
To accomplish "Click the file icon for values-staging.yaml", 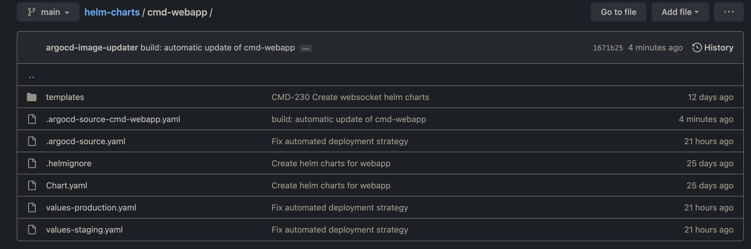I will tap(32, 229).
